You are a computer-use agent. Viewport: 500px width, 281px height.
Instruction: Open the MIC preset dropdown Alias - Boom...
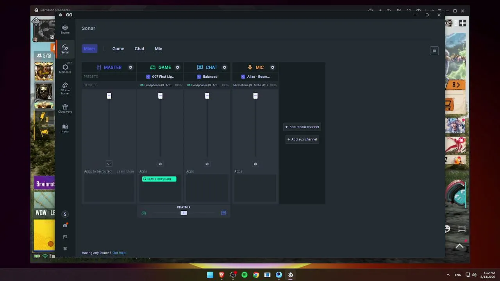pos(255,77)
